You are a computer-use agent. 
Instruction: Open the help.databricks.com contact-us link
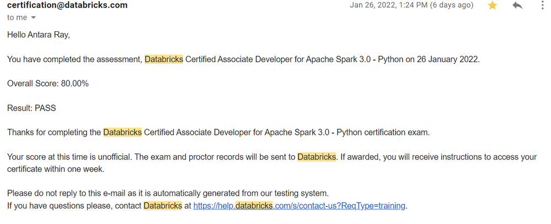(x=299, y=206)
